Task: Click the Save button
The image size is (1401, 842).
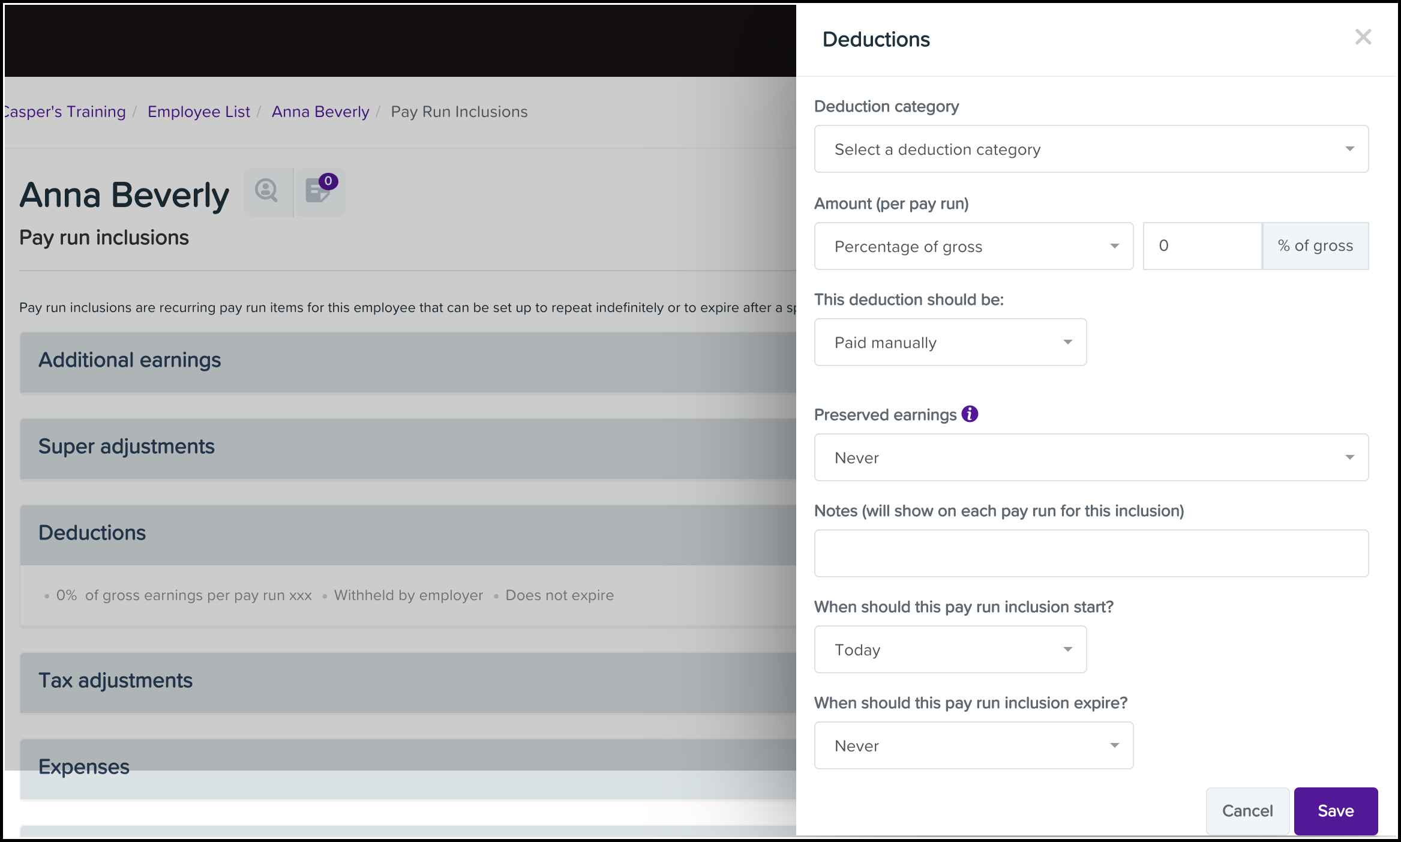Action: click(x=1336, y=811)
